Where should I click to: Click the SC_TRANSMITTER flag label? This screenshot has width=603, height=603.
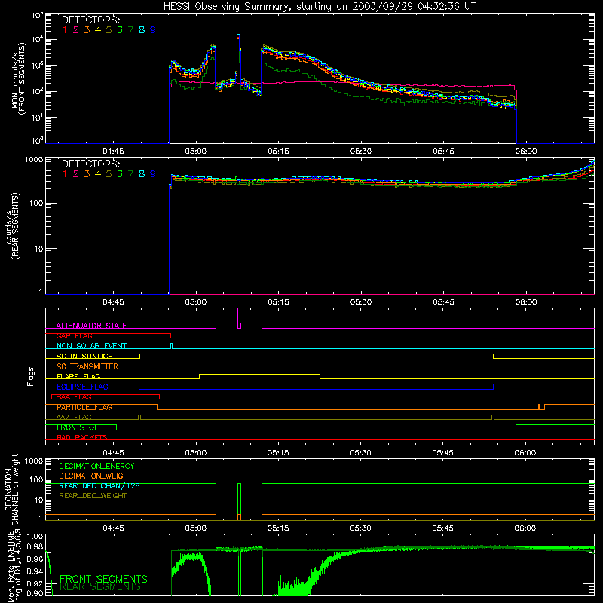point(87,366)
